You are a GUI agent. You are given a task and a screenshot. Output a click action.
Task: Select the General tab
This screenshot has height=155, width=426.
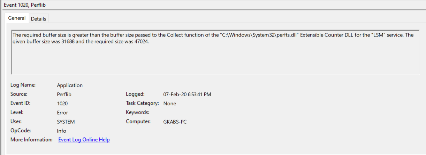[x=17, y=18]
